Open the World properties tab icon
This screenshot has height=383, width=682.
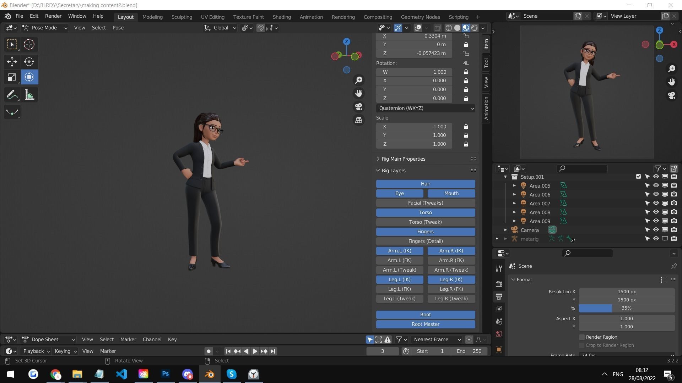coord(499,334)
